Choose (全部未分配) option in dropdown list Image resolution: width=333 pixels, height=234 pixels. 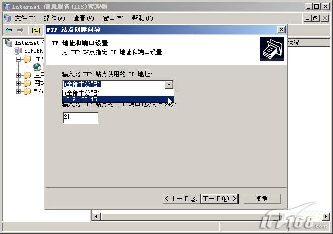[118, 93]
